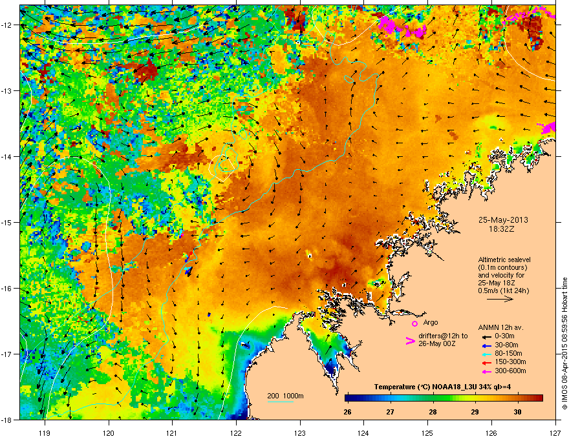569x439 pixels.
Task: Click the longitude axis label 122
Action: (236, 433)
